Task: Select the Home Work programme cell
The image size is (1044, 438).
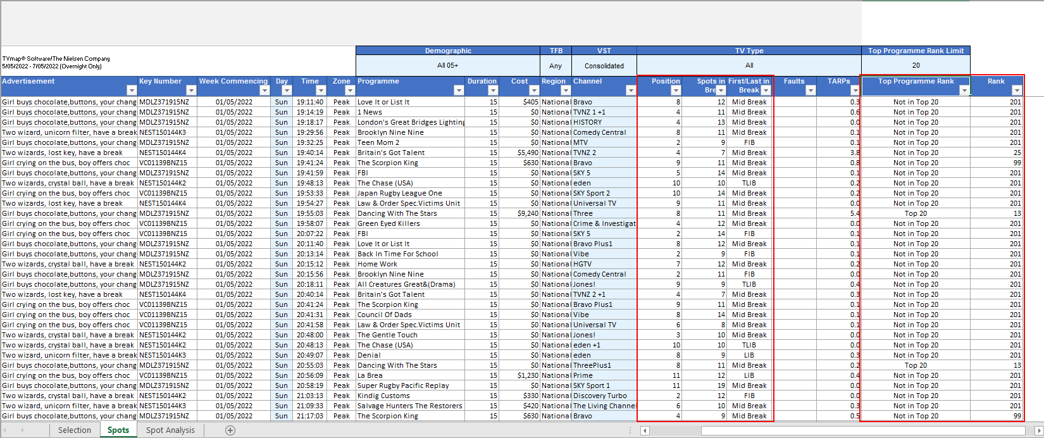Action: 410,264
